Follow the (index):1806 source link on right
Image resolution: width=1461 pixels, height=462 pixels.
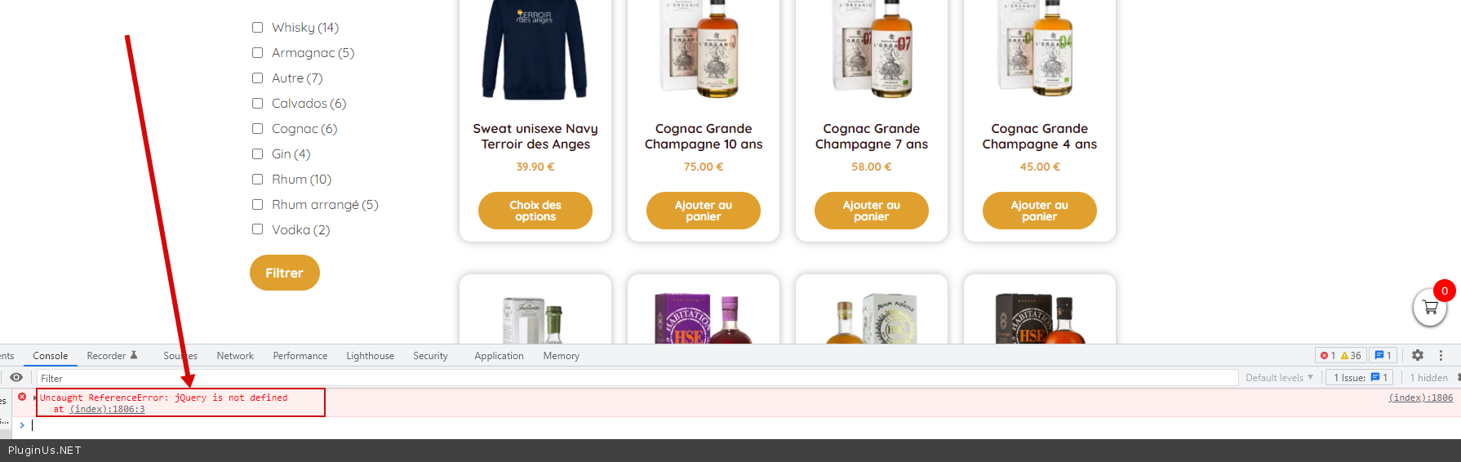pos(1421,398)
